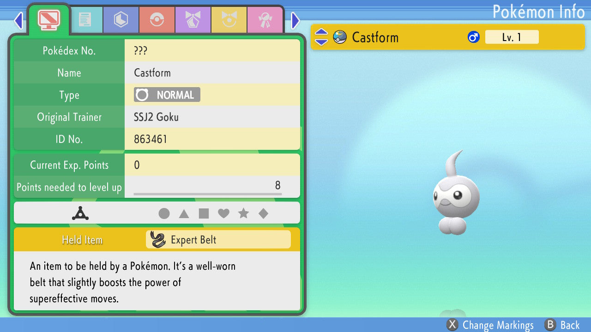591x332 pixels.
Task: Select the Expert Belt held item field
Action: (218, 240)
